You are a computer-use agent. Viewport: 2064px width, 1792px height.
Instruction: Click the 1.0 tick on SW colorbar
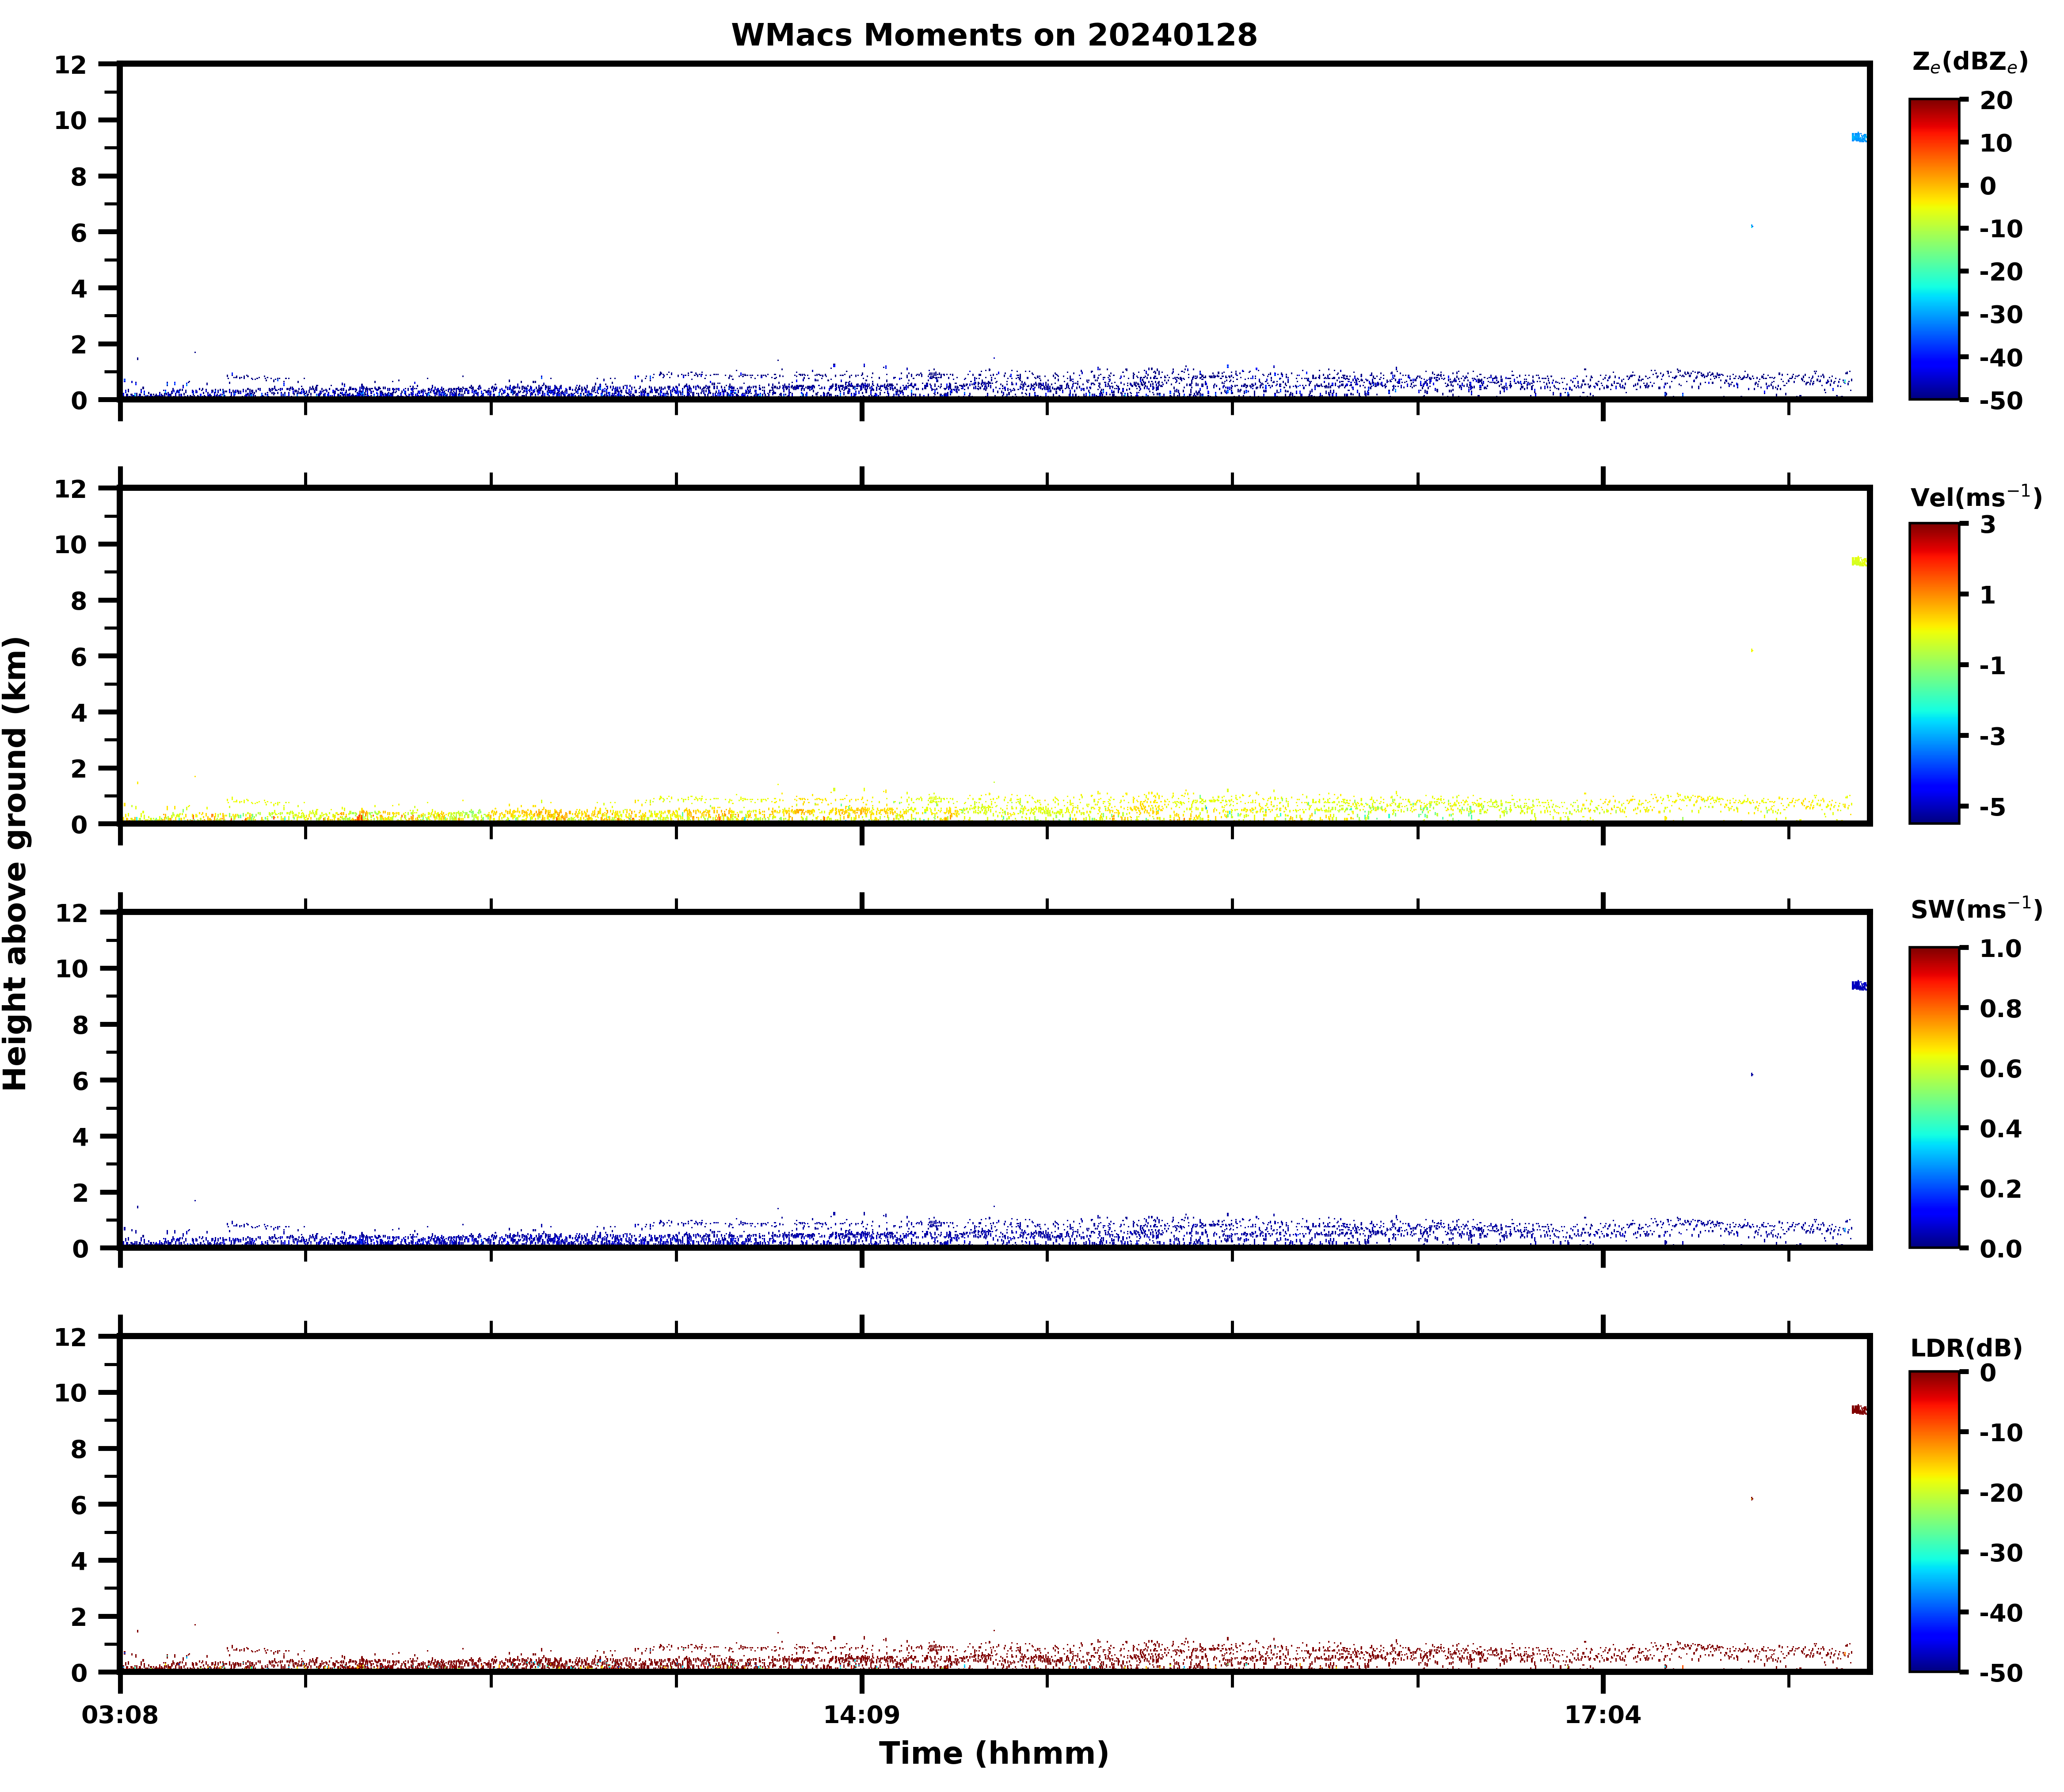pyautogui.click(x=2000, y=948)
